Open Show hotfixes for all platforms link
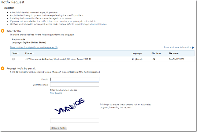The image size is (197, 132). click(x=34, y=48)
